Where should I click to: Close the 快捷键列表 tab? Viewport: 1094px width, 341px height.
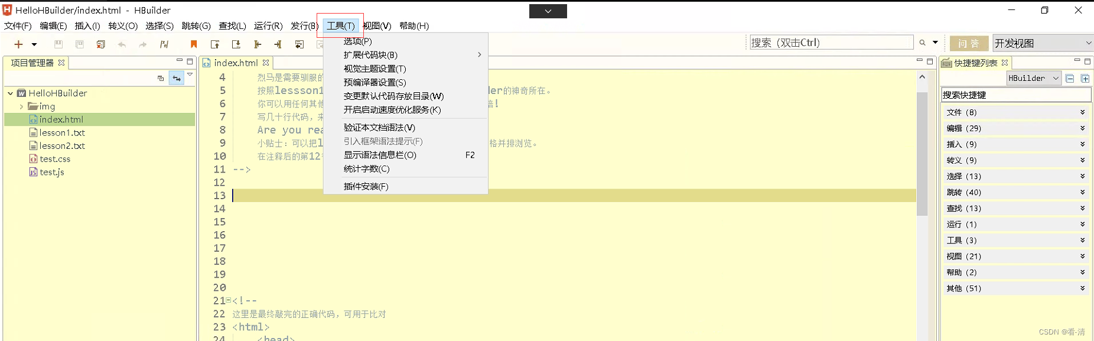[1005, 63]
